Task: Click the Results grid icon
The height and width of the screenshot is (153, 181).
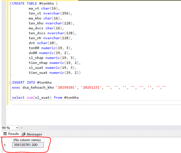Action: point(5,134)
